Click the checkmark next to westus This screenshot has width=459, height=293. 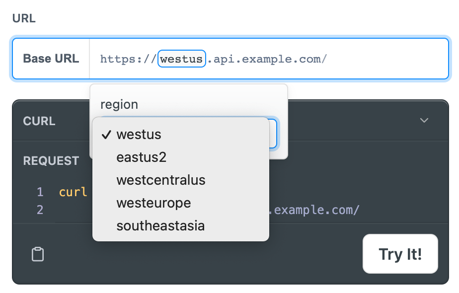click(x=106, y=135)
